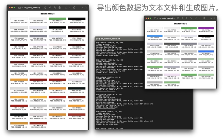Toggle the markup pen in cn_color_palette2 window
Screen dimensions: 223x139
click(196, 18)
